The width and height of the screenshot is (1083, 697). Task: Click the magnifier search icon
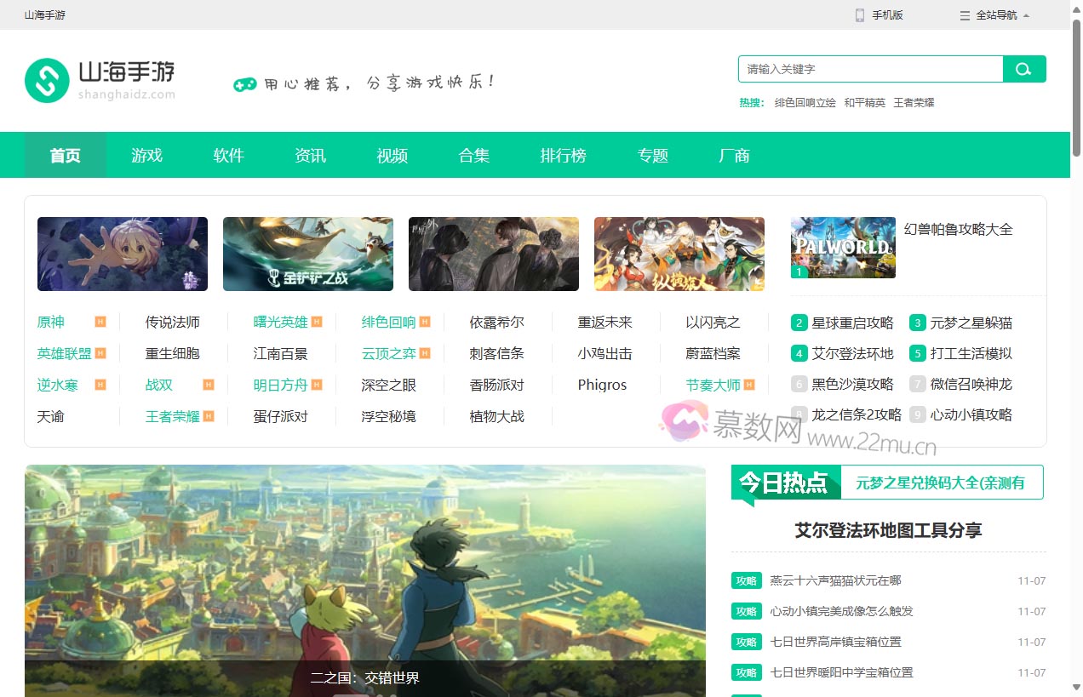pyautogui.click(x=1023, y=68)
